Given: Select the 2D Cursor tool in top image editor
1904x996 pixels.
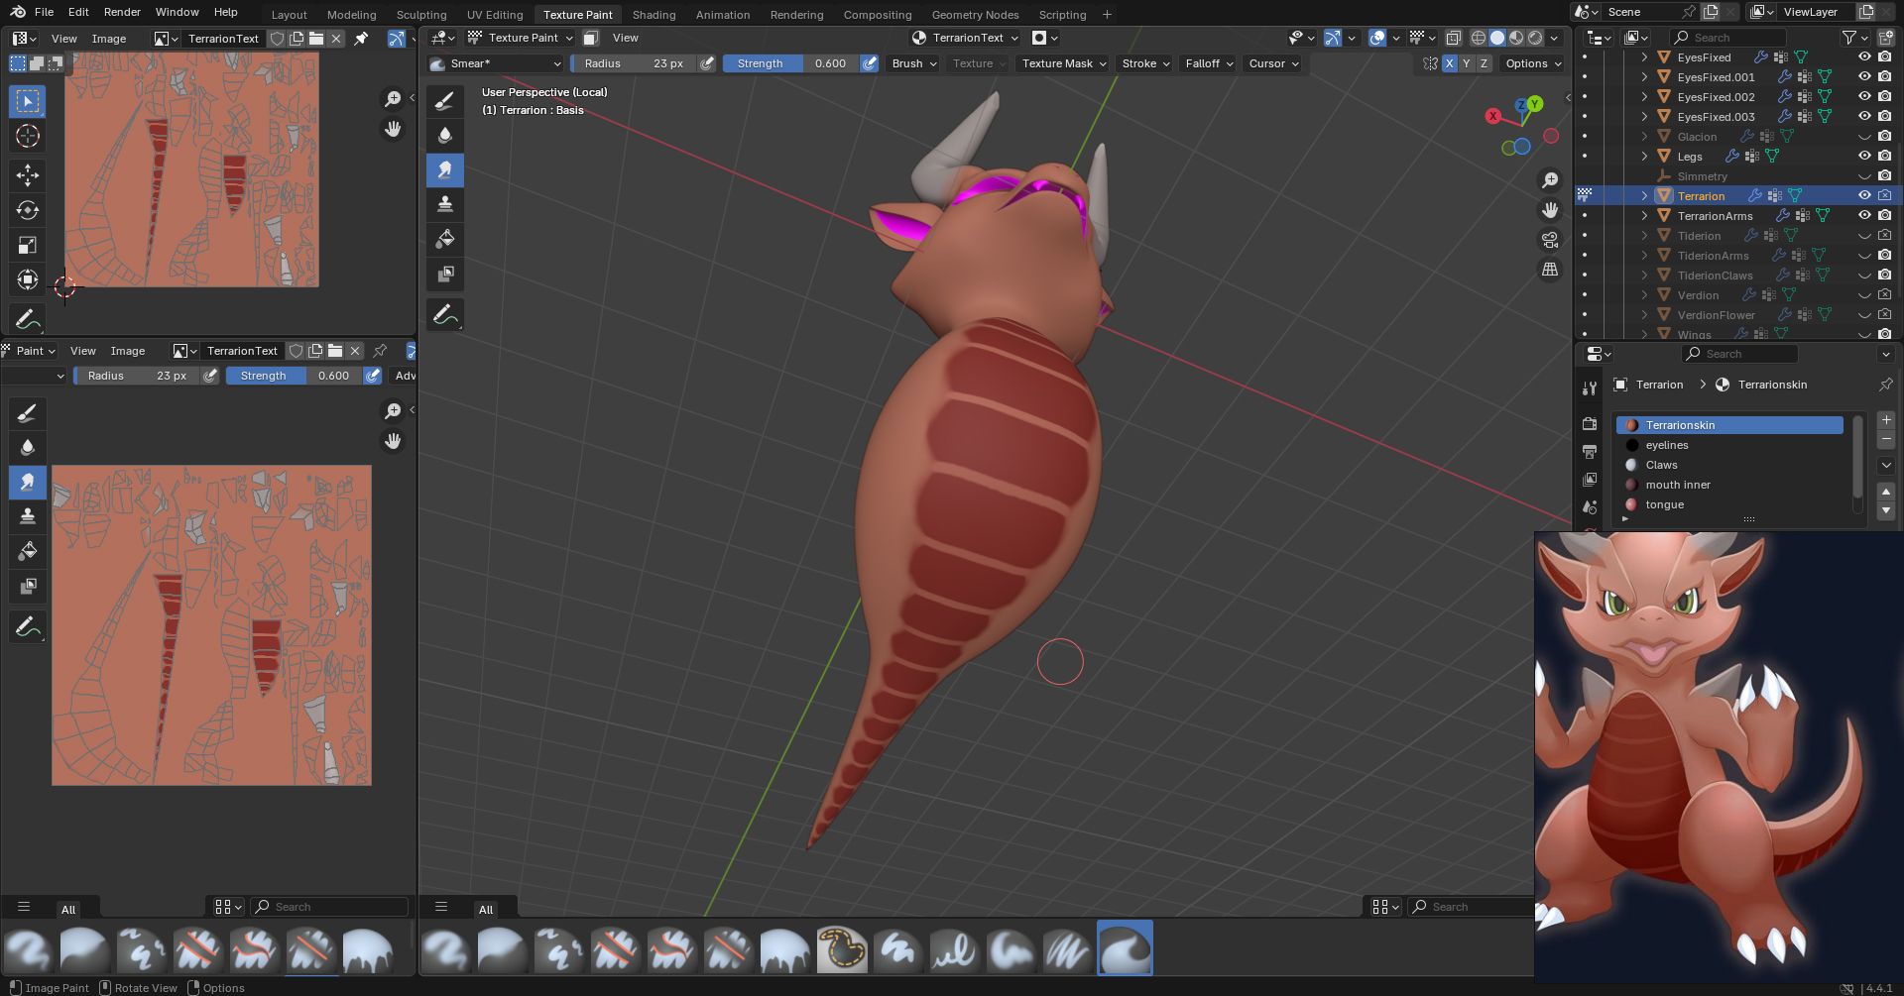Looking at the screenshot, I should click(x=28, y=136).
